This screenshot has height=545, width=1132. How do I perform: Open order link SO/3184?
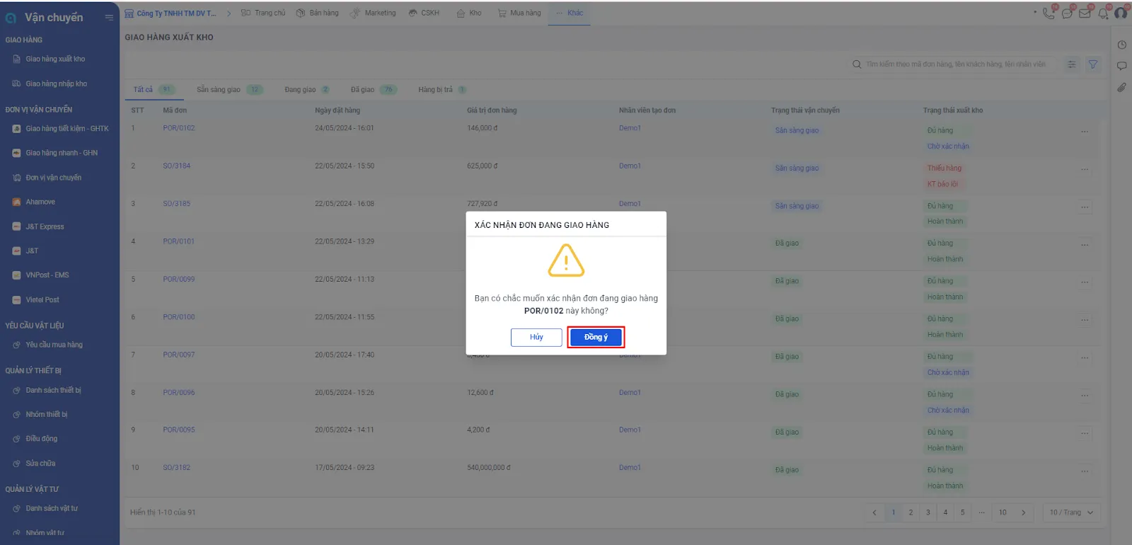click(177, 166)
